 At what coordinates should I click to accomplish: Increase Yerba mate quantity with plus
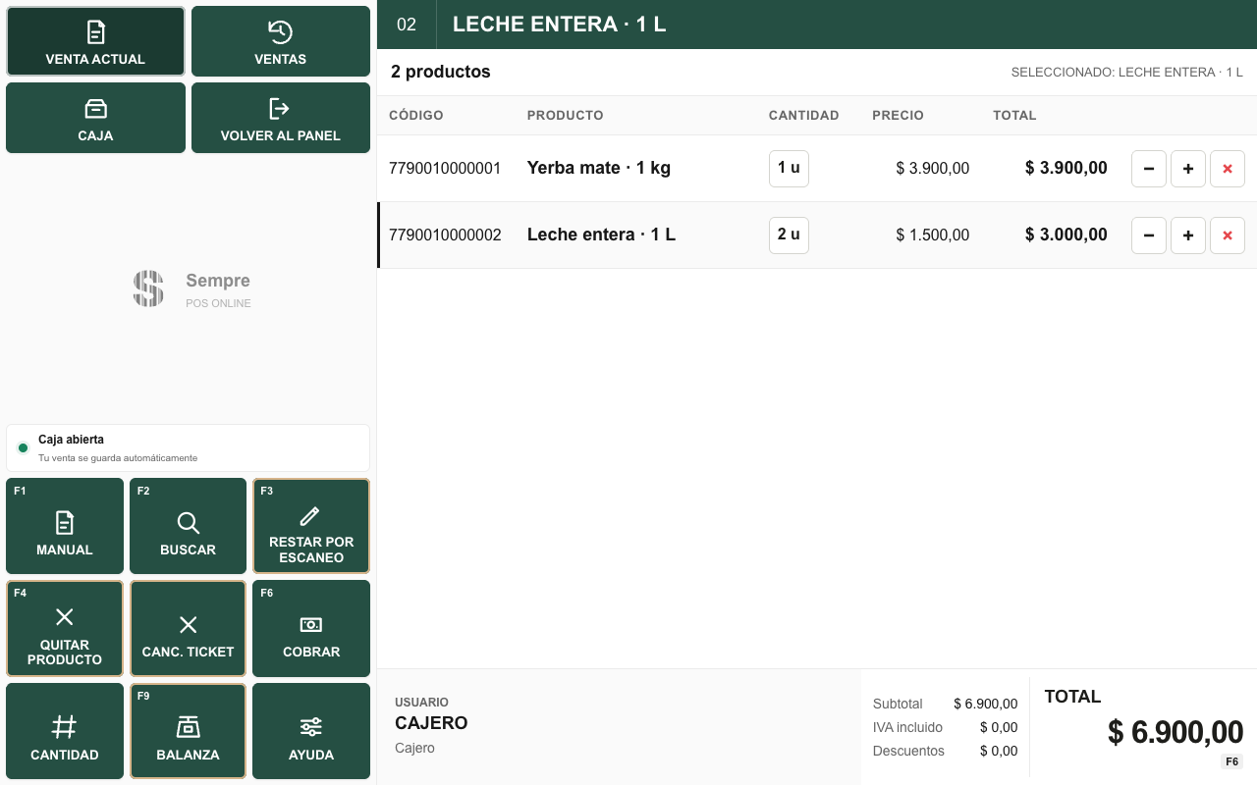pos(1188,169)
